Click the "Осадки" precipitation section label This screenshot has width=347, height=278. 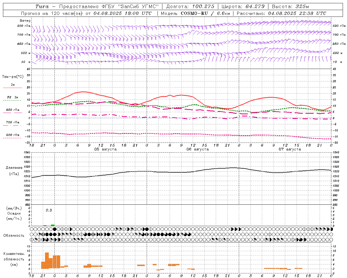click(14, 213)
